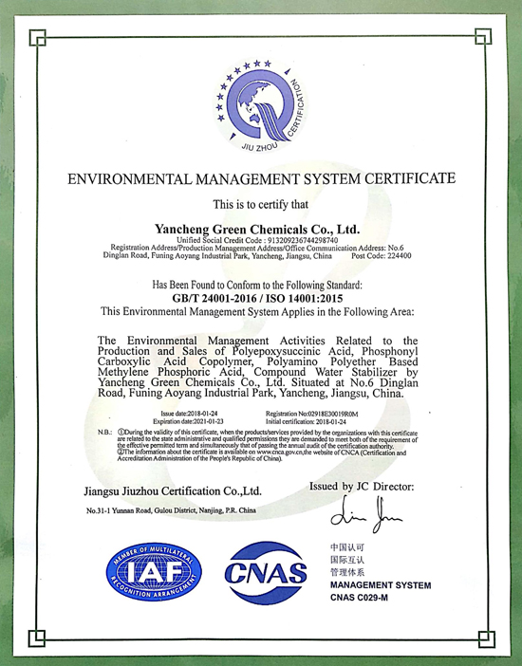This screenshot has height=666, width=522.
Task: Click 'Issued by JC Director:' label
Action: 362,487
